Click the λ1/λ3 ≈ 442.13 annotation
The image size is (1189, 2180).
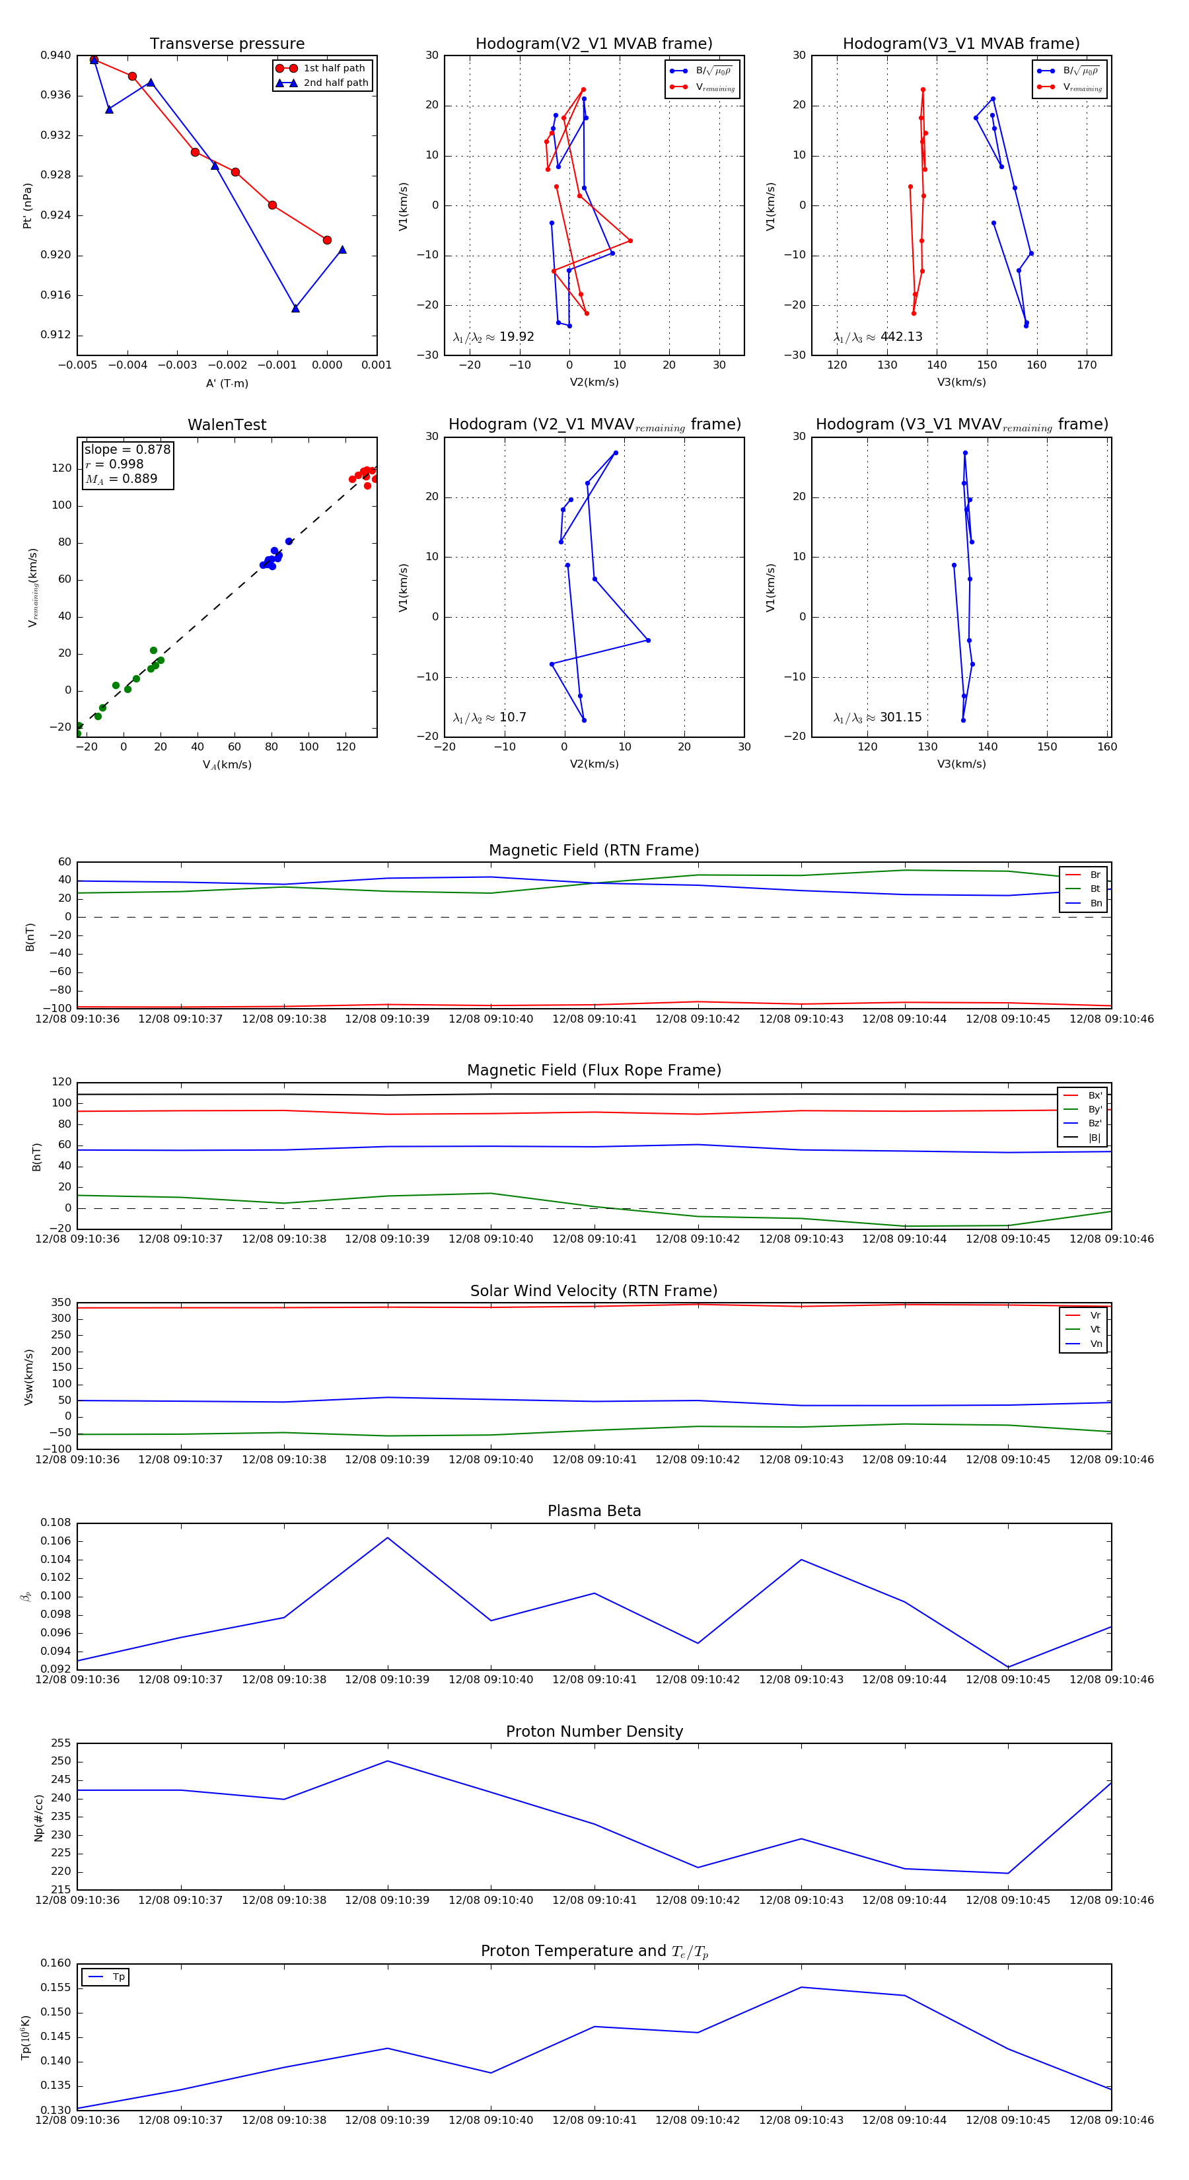click(x=878, y=337)
